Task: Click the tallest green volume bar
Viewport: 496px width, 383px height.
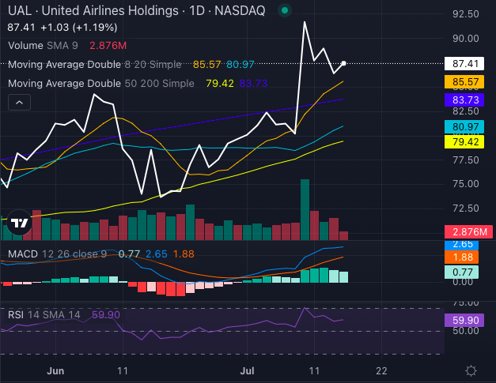Action: pyautogui.click(x=305, y=209)
